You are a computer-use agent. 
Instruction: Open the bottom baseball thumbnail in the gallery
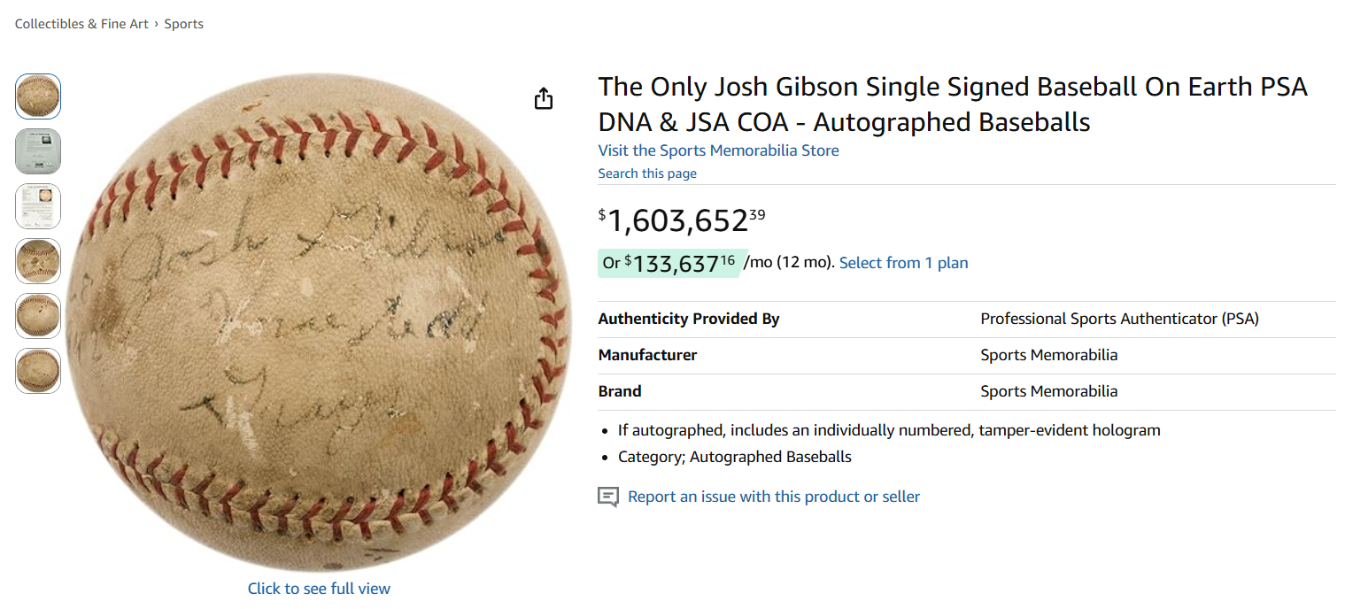click(37, 371)
